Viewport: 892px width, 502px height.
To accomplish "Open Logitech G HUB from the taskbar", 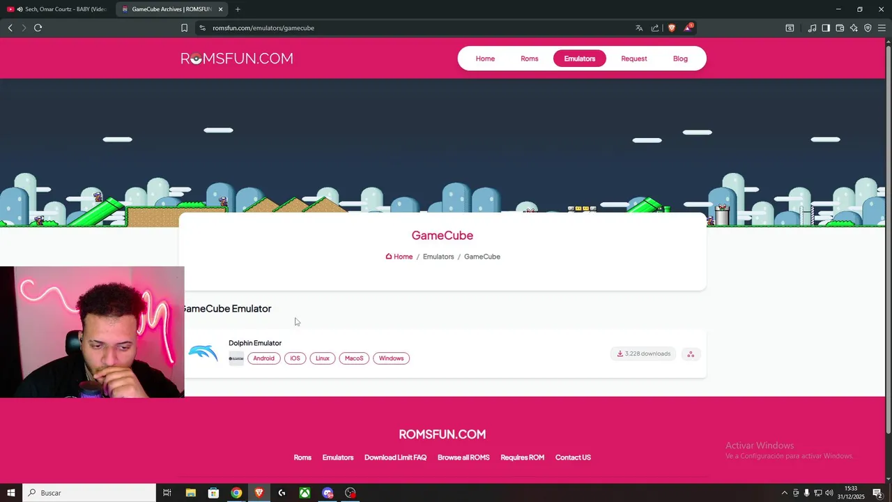I will point(282,493).
